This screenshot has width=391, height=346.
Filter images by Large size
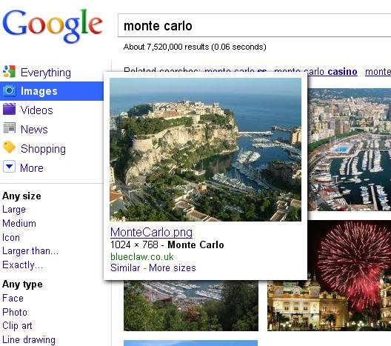[x=14, y=209]
